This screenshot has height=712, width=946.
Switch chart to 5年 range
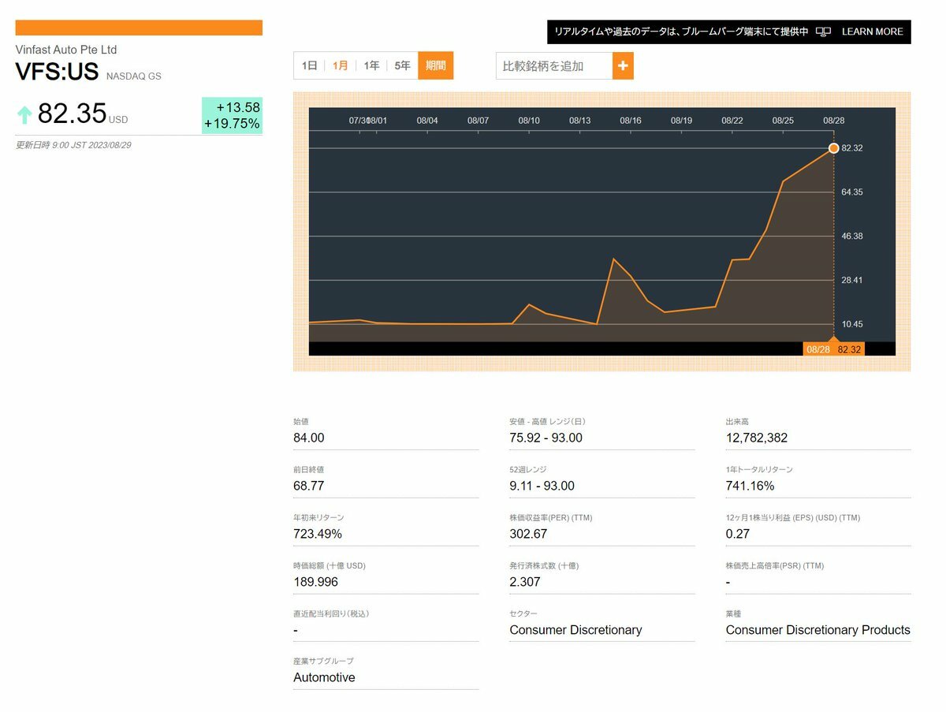(x=402, y=66)
